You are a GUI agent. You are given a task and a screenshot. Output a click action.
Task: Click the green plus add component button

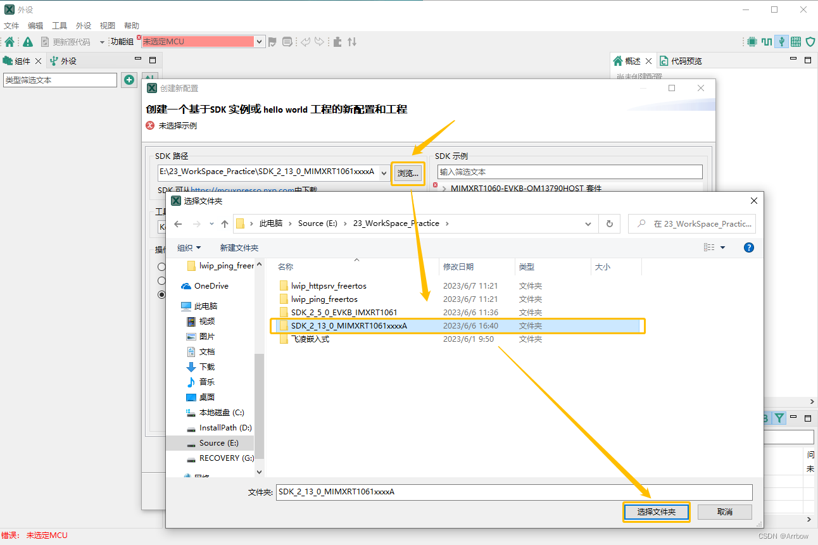click(129, 80)
